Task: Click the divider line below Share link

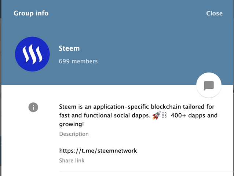Action: 146,171
